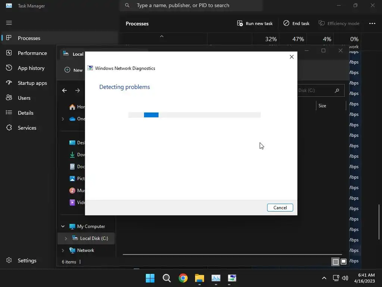Viewport: 382px width, 287px height.
Task: Switch File Explorer to large icons view
Action: [344, 262]
